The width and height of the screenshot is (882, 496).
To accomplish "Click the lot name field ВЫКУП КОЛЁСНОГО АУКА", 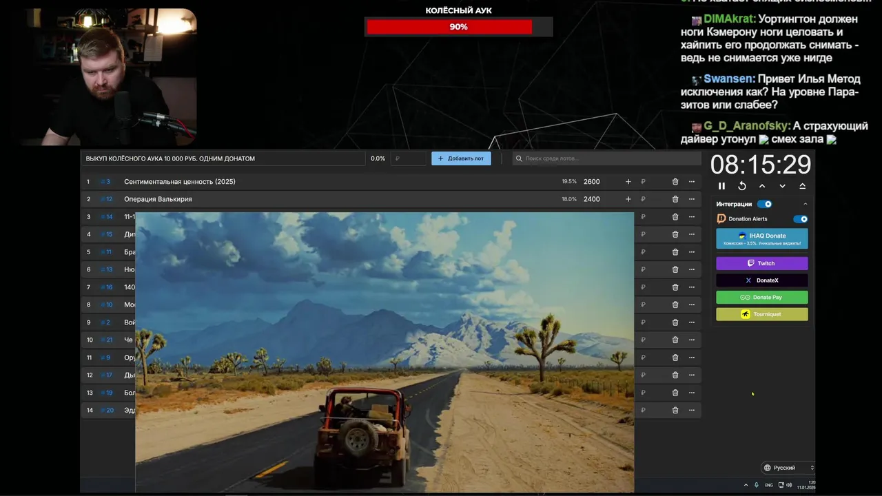I will [224, 158].
